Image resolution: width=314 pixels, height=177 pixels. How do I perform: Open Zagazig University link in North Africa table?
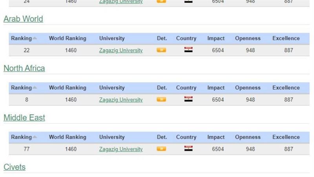coord(121,100)
